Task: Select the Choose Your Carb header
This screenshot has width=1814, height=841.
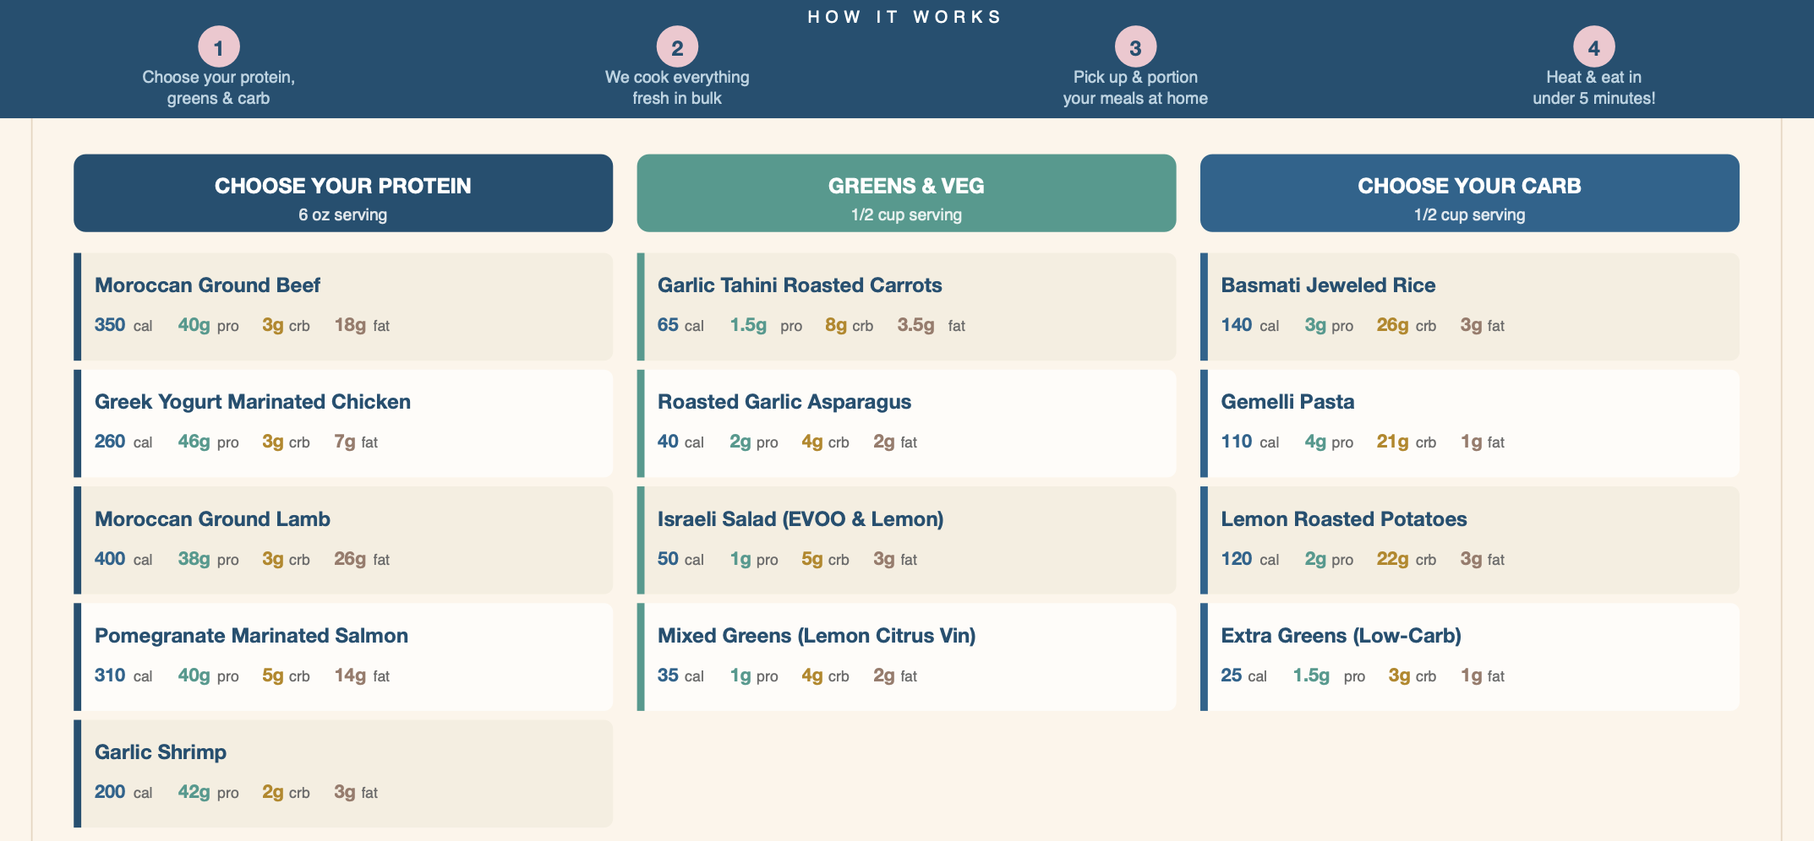Action: [x=1469, y=193]
